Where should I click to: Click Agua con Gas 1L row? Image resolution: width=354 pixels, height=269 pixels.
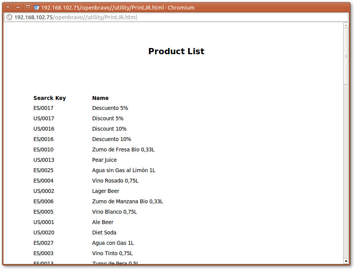point(113,243)
